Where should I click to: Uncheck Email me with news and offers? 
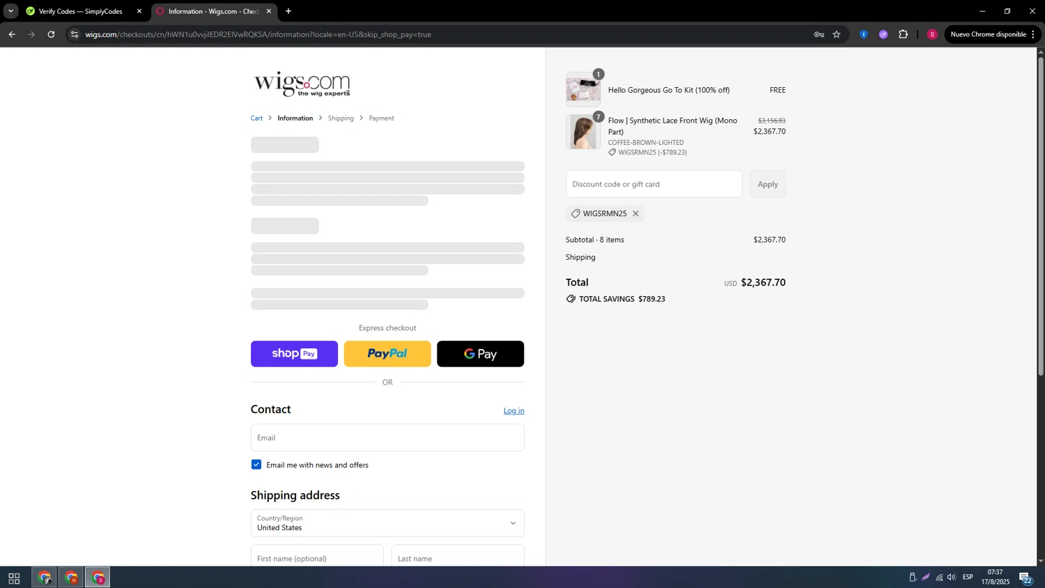[256, 465]
